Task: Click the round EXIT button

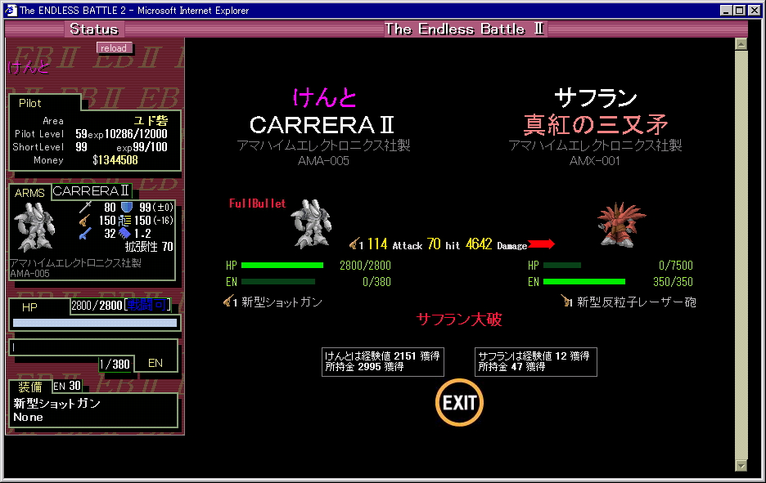Action: point(459,402)
